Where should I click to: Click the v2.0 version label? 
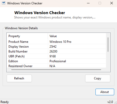(110, 102)
